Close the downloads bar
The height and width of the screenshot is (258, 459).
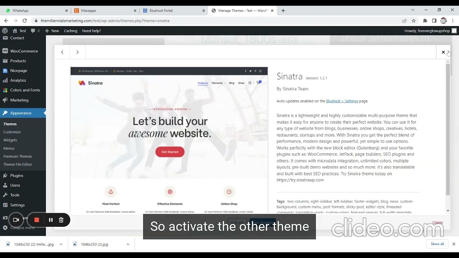(x=454, y=244)
